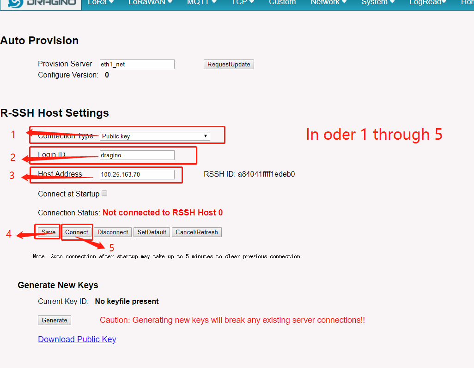This screenshot has width=474, height=368.
Task: Enable Connect at Startup checkbox
Action: [104, 193]
